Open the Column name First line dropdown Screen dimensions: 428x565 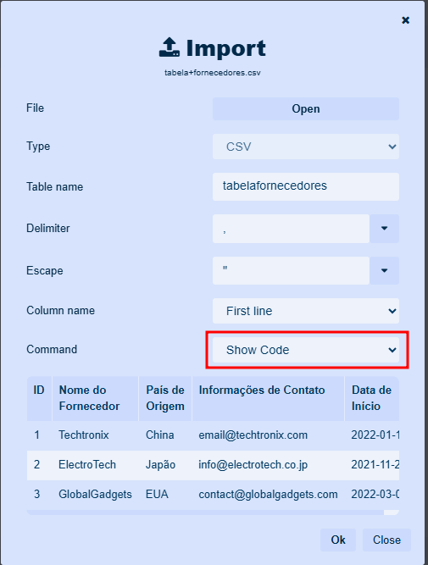[305, 311]
